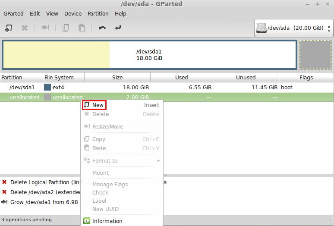The image size is (334, 226).
Task: Select the ext4 file system color swatch
Action: 47,87
